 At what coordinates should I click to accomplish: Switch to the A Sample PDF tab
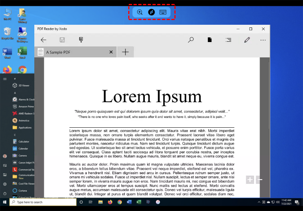[71, 52]
